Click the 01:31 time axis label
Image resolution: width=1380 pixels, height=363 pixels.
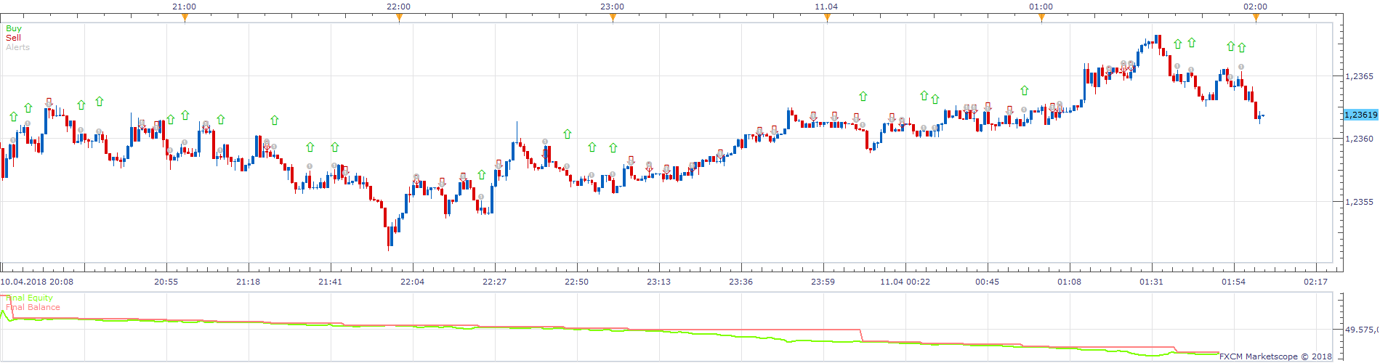[1151, 282]
